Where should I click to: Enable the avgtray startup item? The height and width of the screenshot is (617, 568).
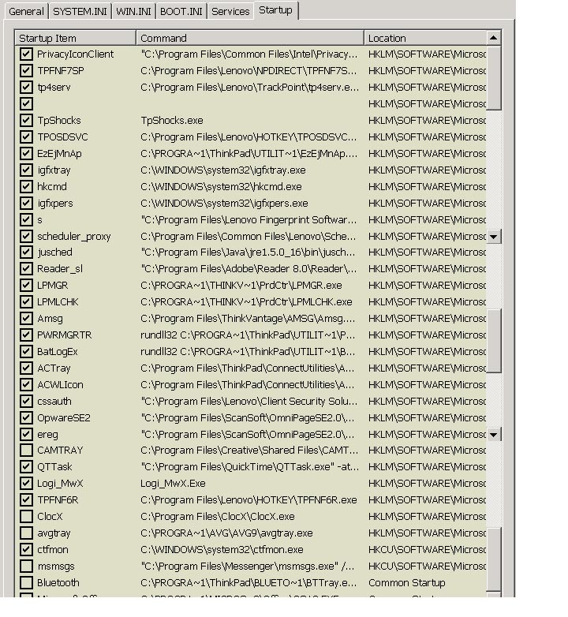[x=26, y=533]
